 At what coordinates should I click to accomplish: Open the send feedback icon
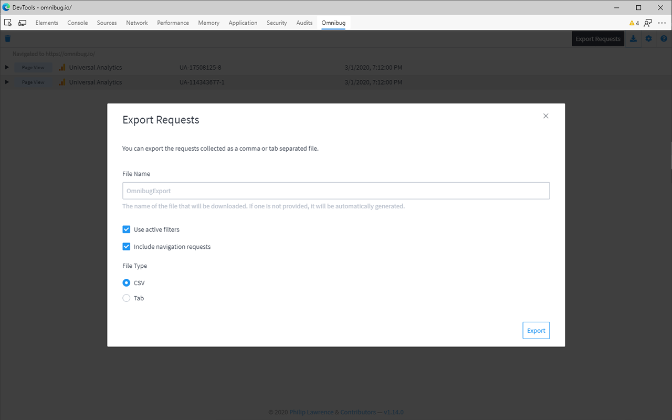pos(648,23)
